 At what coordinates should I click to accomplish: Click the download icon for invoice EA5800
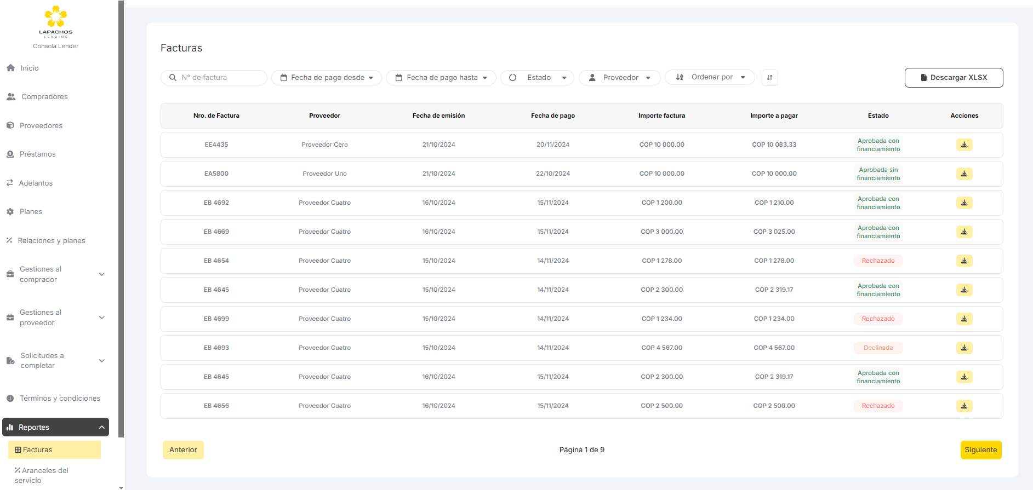[x=964, y=174]
